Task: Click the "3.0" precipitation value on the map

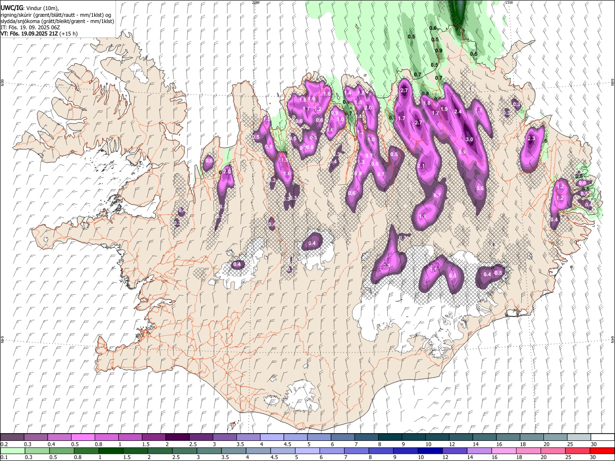Action: (470, 140)
